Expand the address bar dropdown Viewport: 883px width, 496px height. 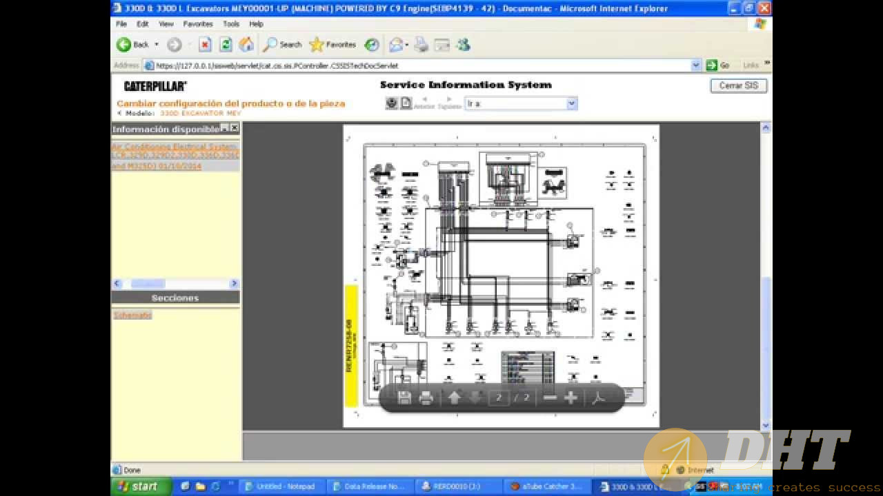695,65
